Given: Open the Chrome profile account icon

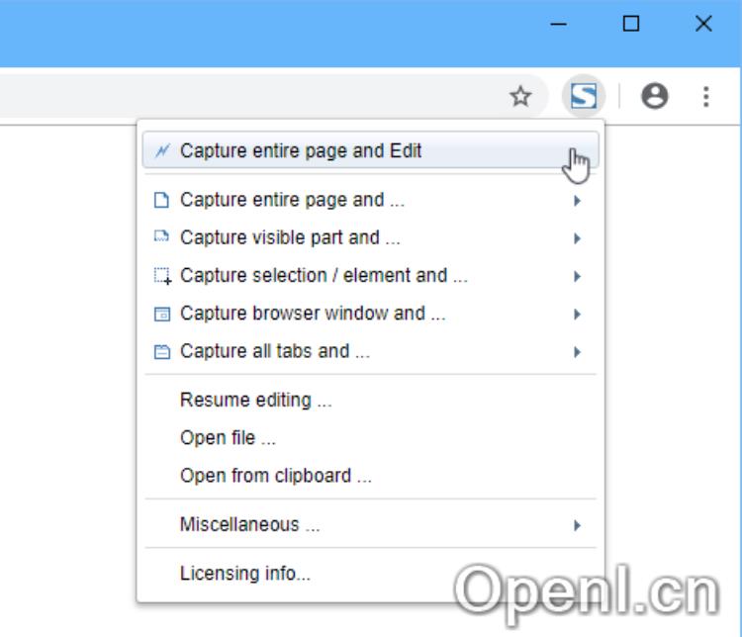Looking at the screenshot, I should point(654,96).
